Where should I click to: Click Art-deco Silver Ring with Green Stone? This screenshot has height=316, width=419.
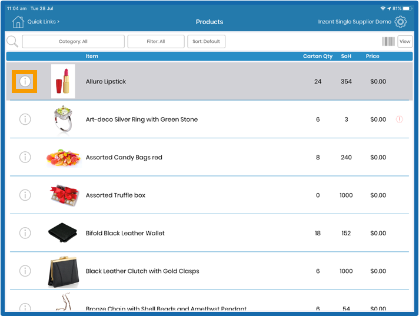click(142, 119)
